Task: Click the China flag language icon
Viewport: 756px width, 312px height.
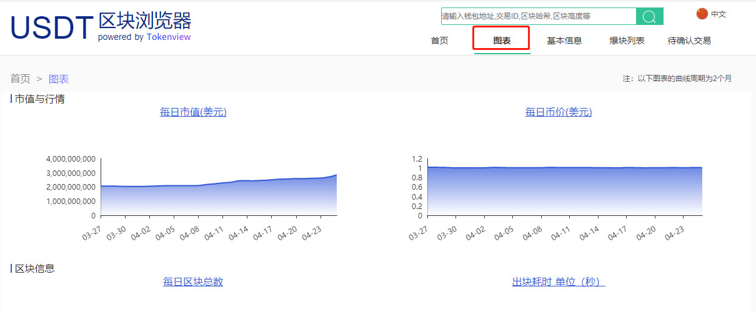Action: click(x=702, y=14)
